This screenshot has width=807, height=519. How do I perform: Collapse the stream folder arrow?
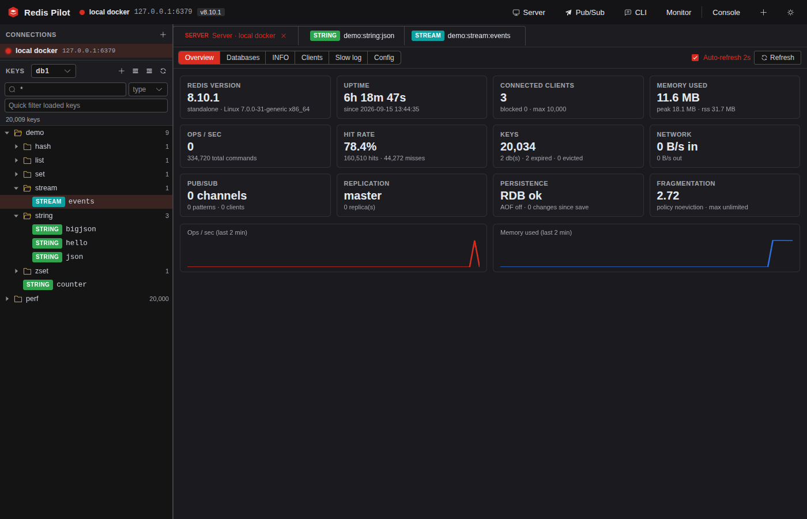coord(16,188)
